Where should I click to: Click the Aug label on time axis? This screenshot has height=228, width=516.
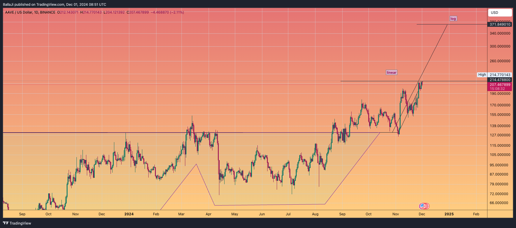(x=315, y=214)
